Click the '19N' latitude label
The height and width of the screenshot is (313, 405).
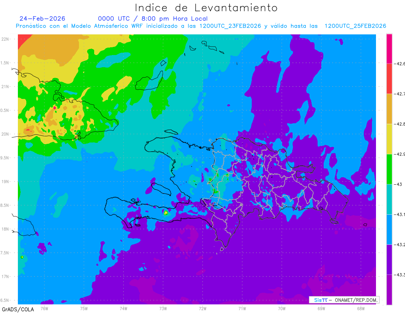tap(6, 182)
